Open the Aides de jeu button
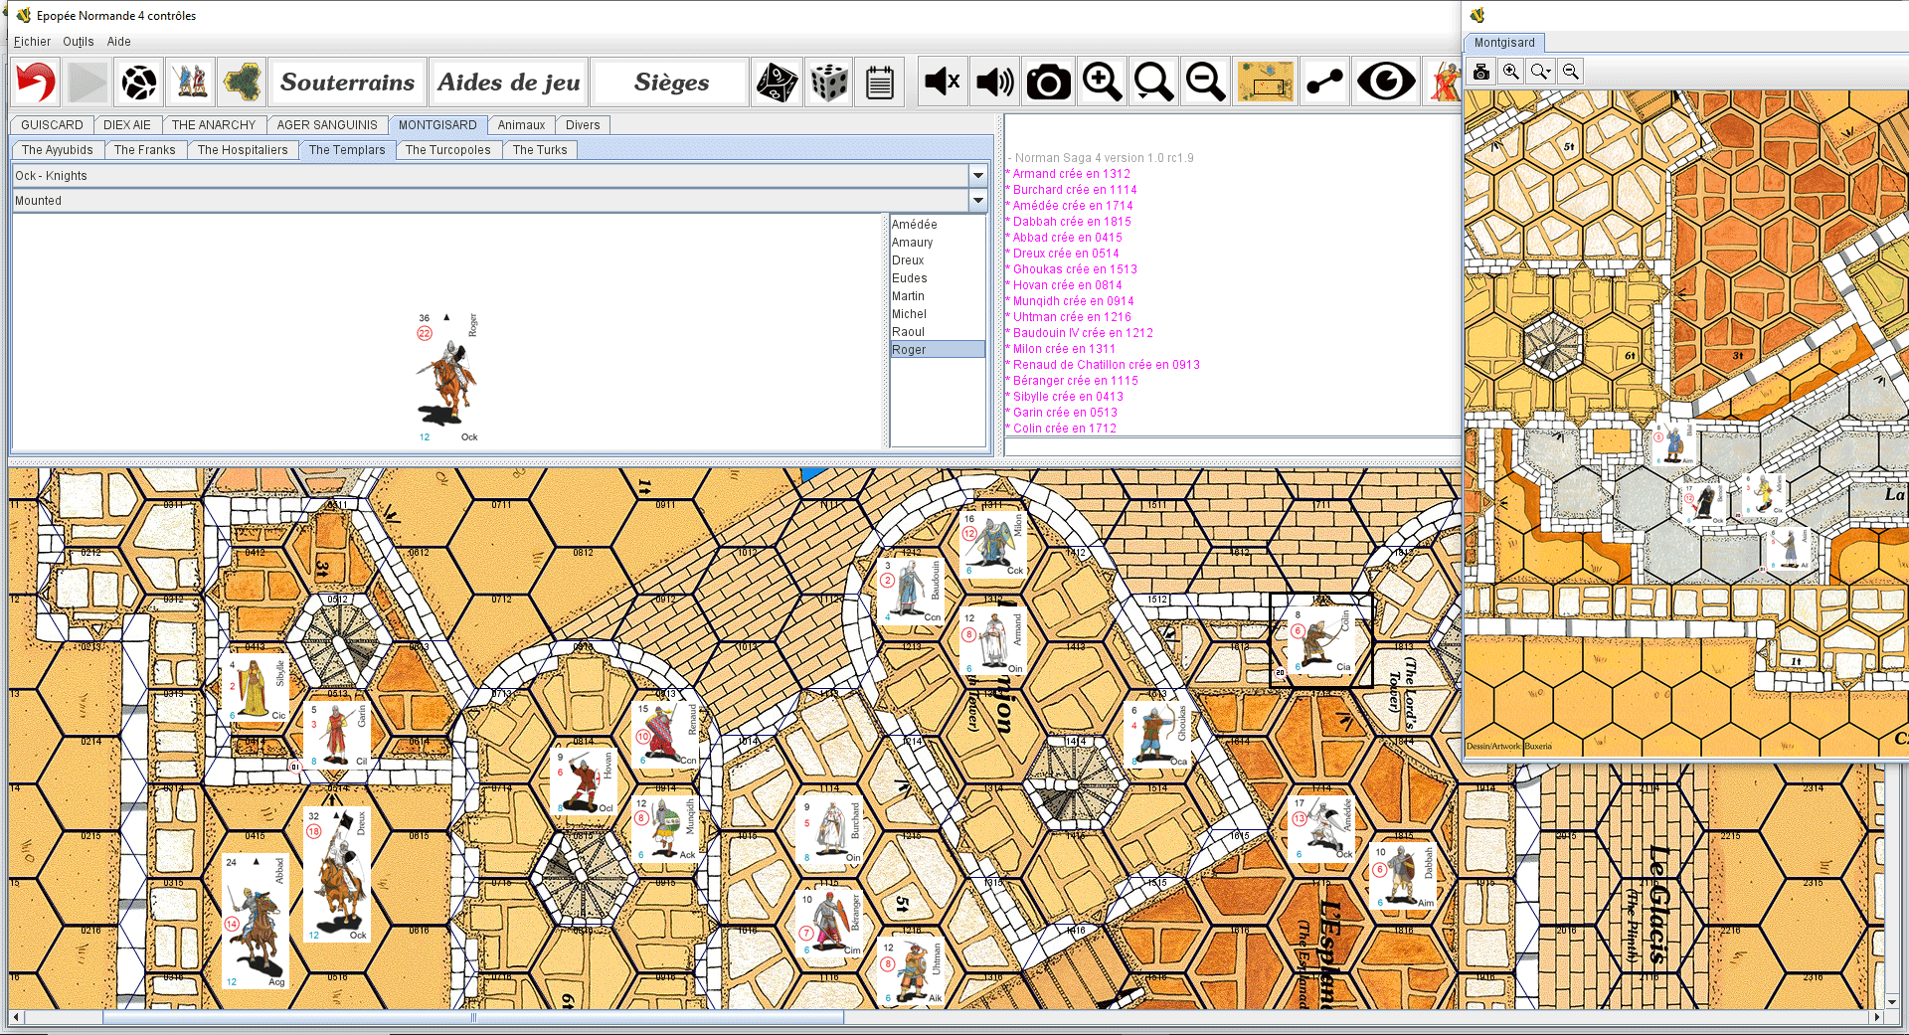This screenshot has height=1035, width=1909. (508, 82)
